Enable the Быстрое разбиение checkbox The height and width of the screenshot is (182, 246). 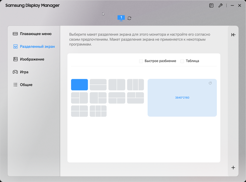click(141, 61)
